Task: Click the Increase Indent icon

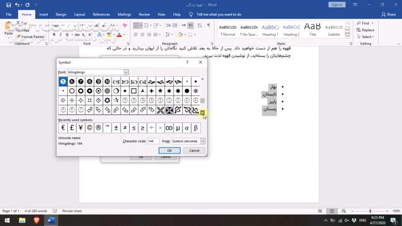Action: click(x=175, y=25)
